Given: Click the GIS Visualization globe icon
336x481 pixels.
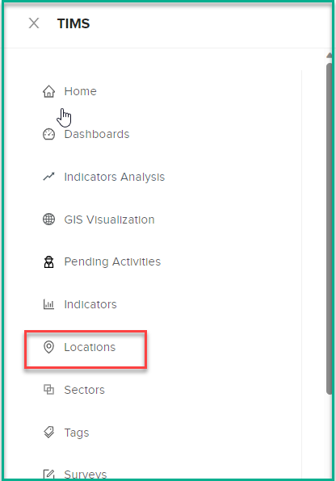Looking at the screenshot, I should point(48,220).
